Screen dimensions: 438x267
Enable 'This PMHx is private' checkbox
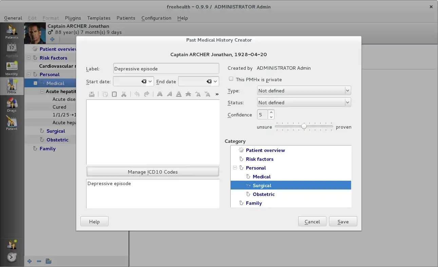click(231, 79)
